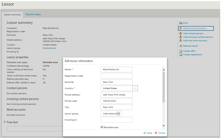Click the Remove lessor icon
The image size is (221, 139).
pyautogui.click(x=181, y=46)
